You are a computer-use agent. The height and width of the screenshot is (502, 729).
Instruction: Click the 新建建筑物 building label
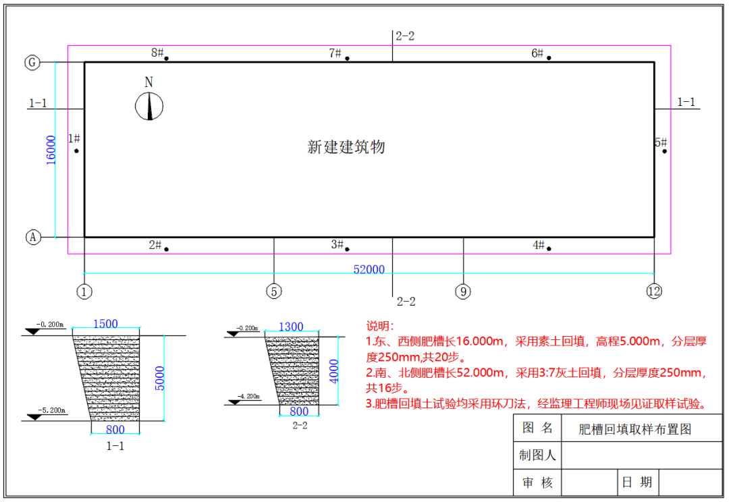(x=346, y=147)
